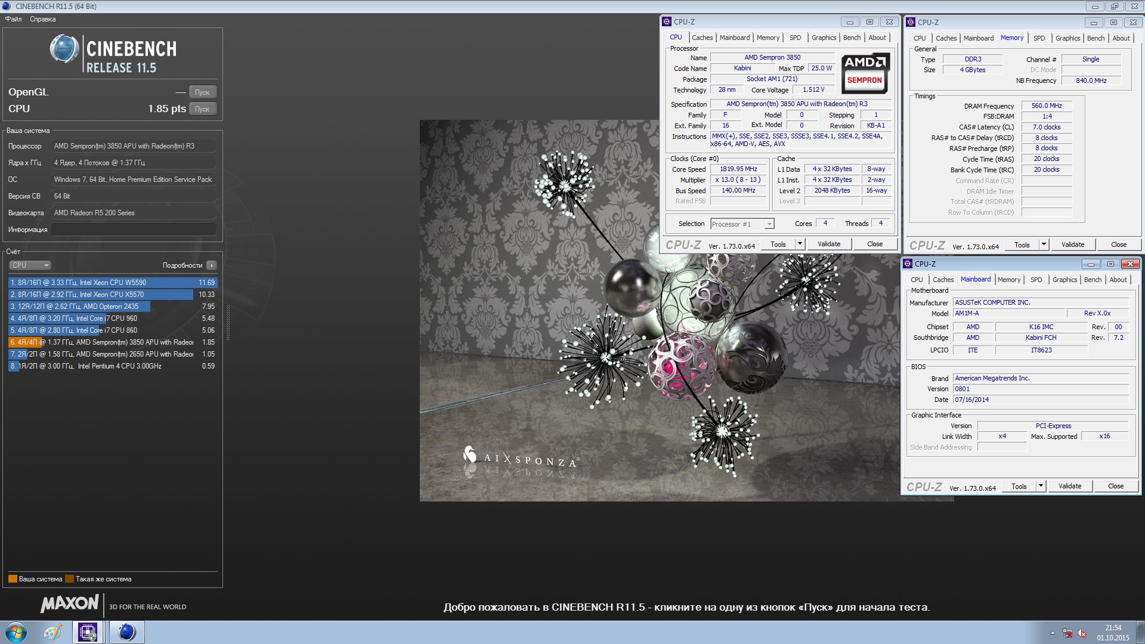Open About tab in the Memory CPU-Z window
The height and width of the screenshot is (644, 1145).
click(x=1121, y=38)
